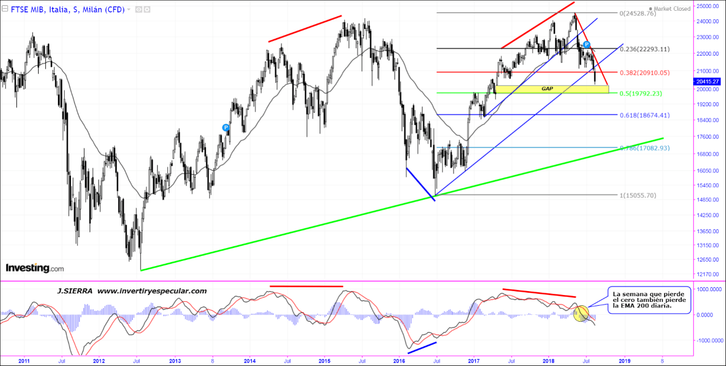Viewport: 726px width, 366px height.
Task: Select the yellow circle on the MACD panel
Action: pos(582,314)
